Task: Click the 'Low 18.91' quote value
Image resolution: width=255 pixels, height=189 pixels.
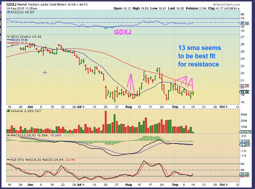Action: [x=158, y=9]
